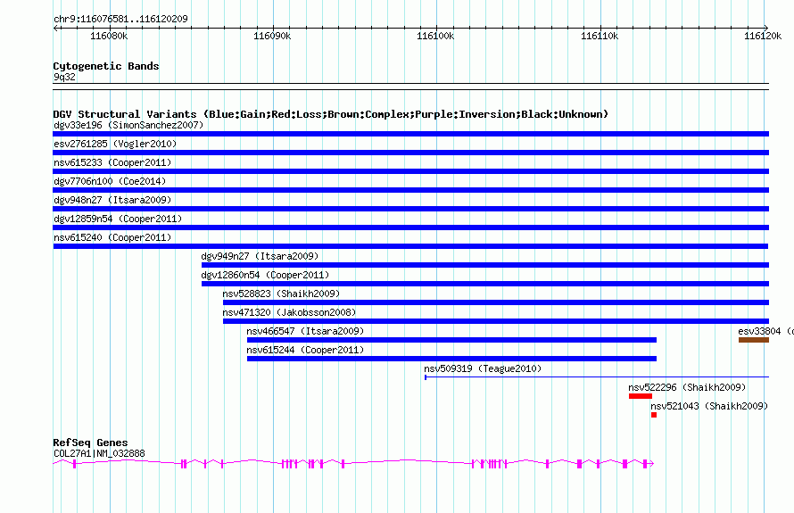Viewport: 794px width, 513px height.
Task: Click the RefSeq Genes track title
Action: 90,443
